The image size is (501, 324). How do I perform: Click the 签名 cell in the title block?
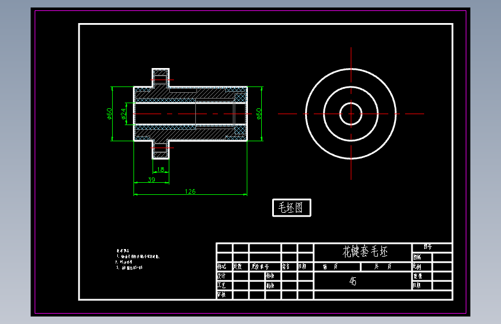pyautogui.click(x=289, y=266)
